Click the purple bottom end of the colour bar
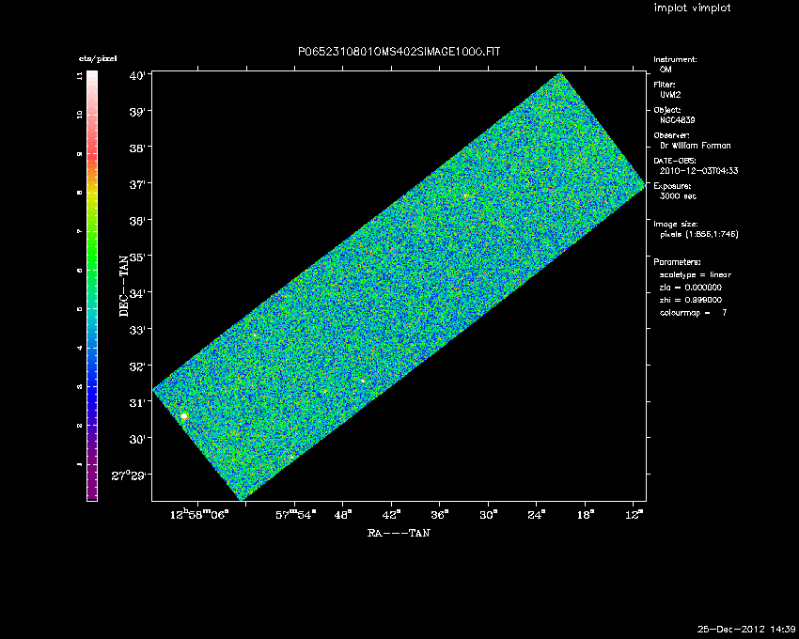799x639 pixels. (92, 491)
